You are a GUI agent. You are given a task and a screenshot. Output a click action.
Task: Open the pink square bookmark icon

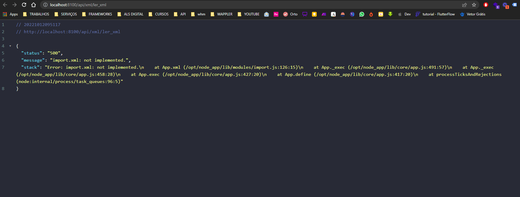click(x=276, y=14)
